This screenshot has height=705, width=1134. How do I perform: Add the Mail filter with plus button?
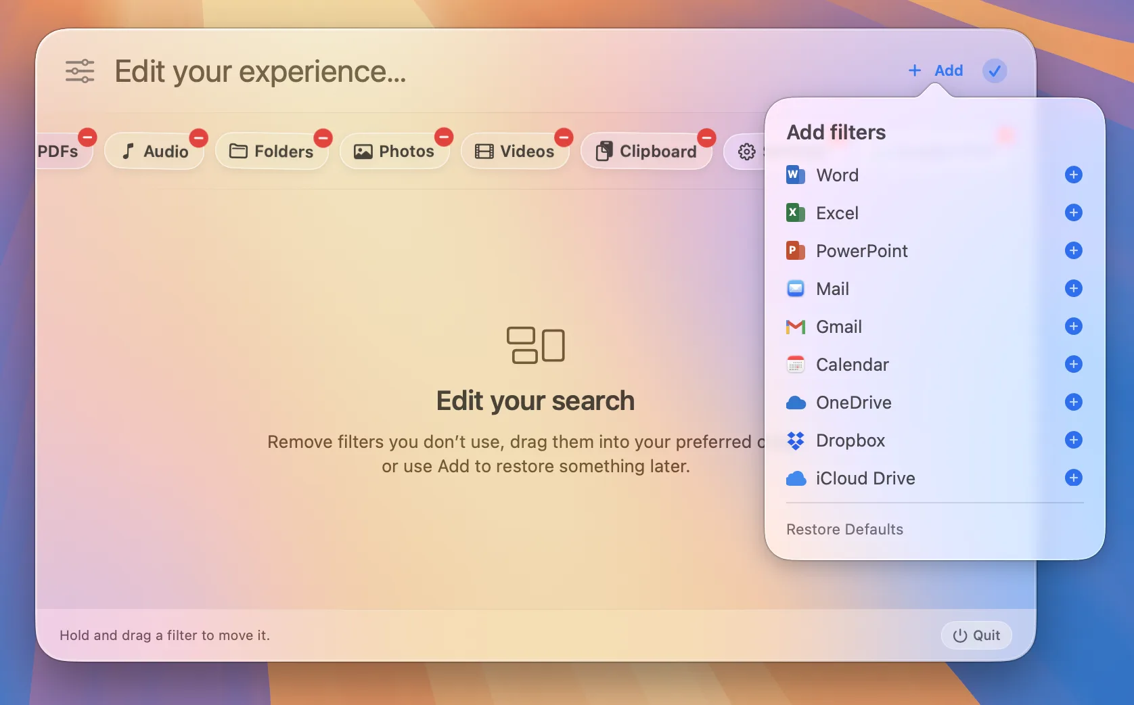tap(1073, 288)
